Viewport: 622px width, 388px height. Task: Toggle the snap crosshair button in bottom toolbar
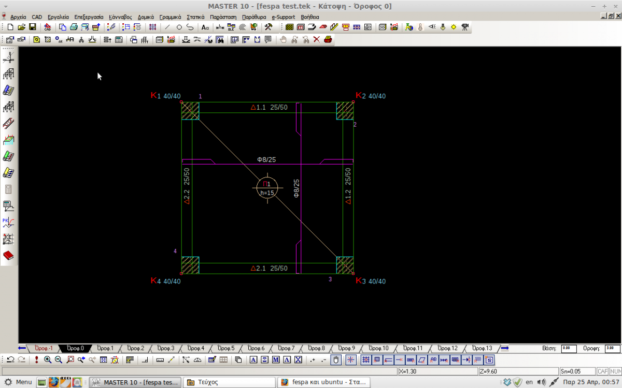click(350, 360)
